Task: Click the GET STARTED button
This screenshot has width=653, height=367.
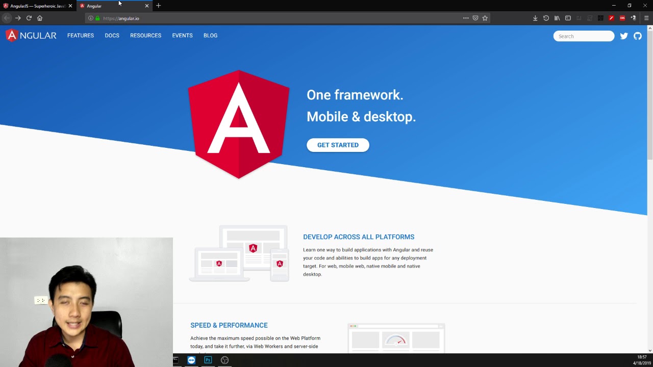Action: 338,145
